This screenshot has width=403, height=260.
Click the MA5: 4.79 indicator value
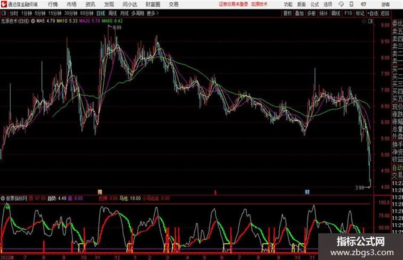(x=46, y=21)
